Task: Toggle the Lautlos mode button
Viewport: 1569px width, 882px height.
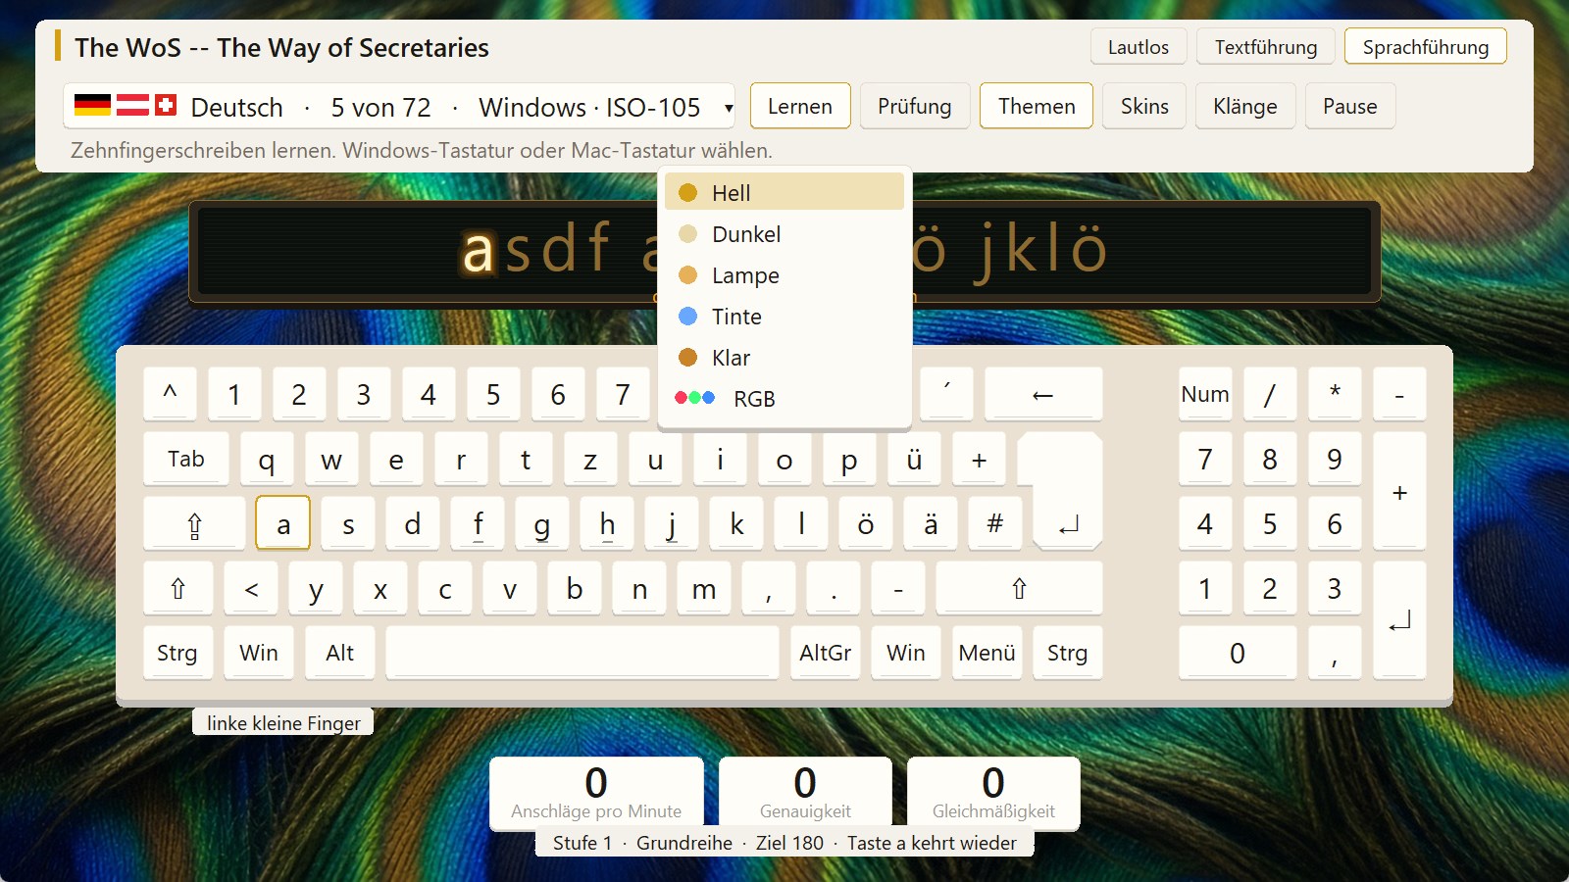Action: (x=1139, y=46)
